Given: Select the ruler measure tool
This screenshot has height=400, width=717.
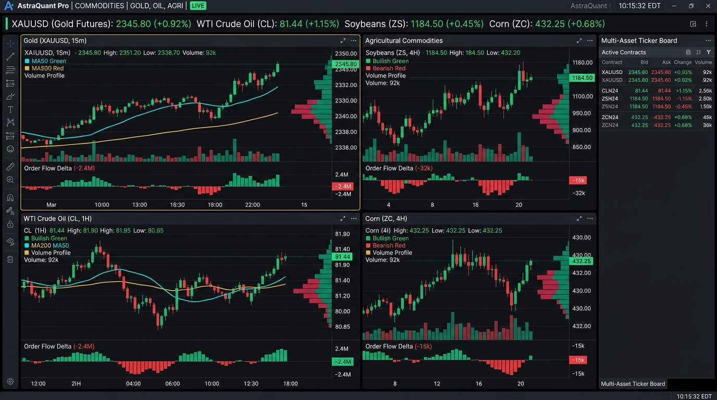Looking at the screenshot, I should [x=10, y=167].
